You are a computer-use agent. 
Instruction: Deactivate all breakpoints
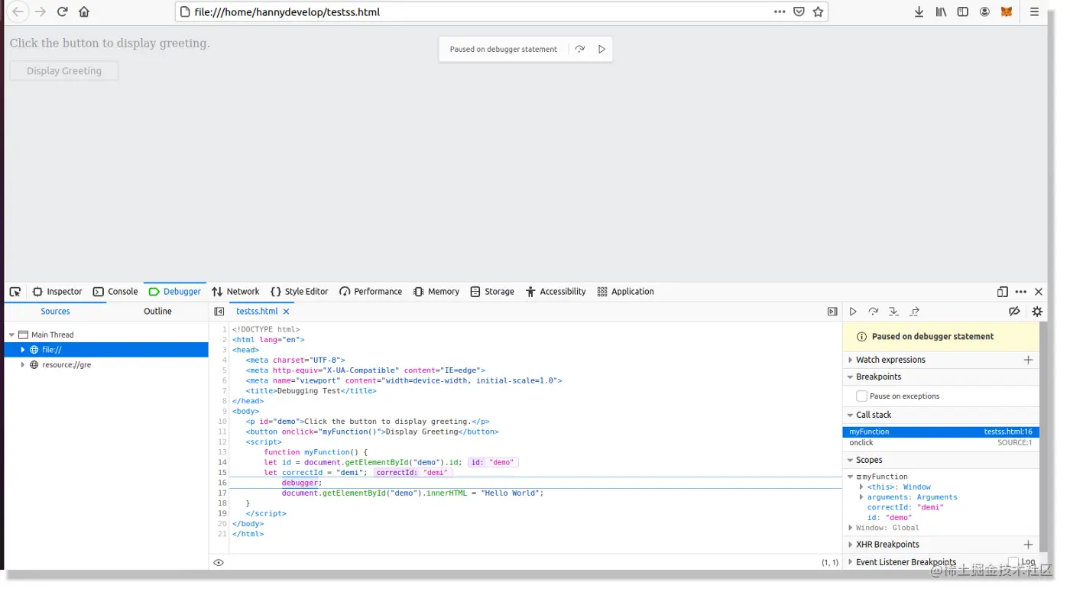(1014, 312)
